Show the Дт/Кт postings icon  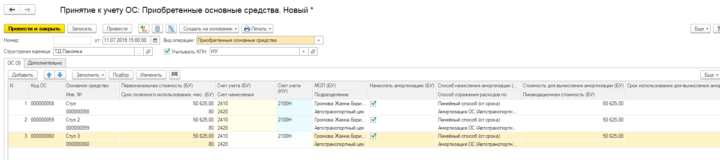coord(144,29)
